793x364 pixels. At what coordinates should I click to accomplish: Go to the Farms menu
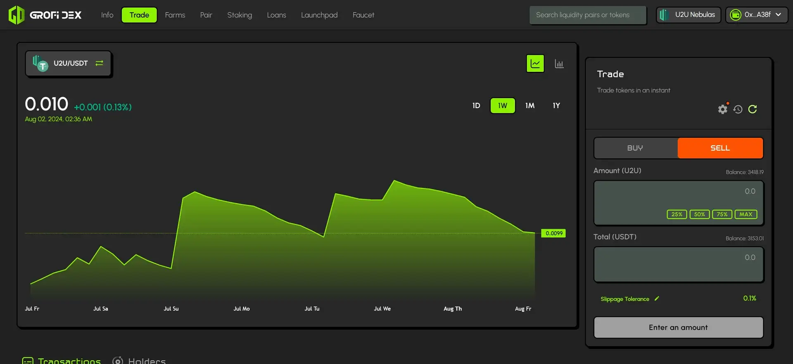click(x=175, y=15)
